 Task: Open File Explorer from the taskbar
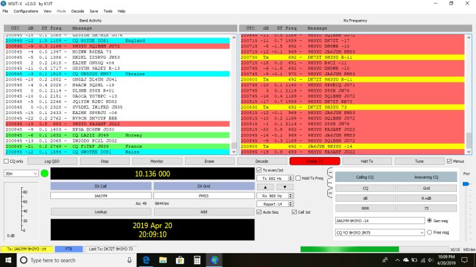[163, 260]
